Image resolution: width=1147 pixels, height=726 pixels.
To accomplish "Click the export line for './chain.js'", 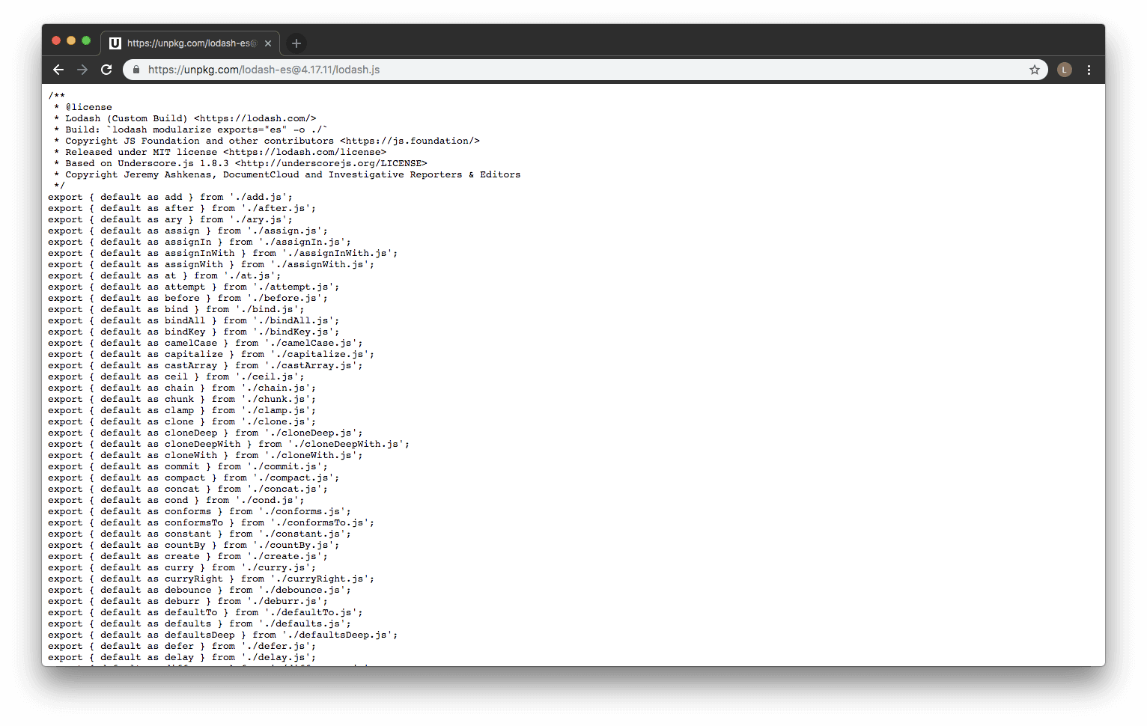I will [182, 388].
